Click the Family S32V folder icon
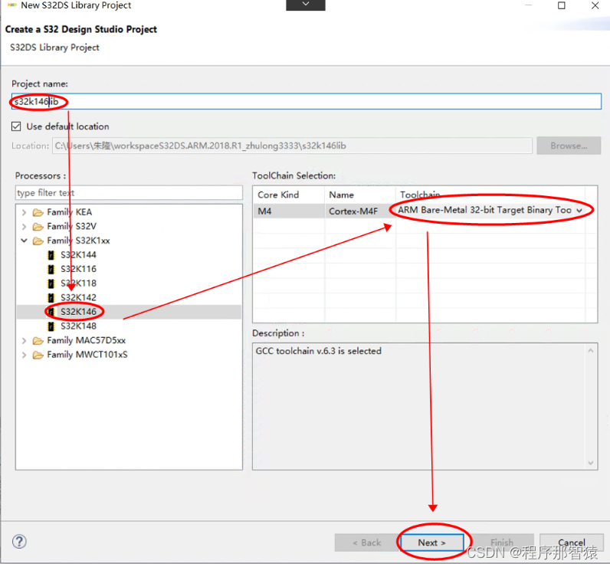 click(x=38, y=226)
